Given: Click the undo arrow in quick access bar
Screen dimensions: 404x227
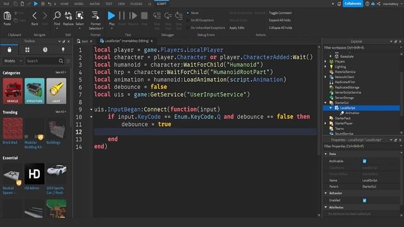Looking at the screenshot, I should [x=49, y=4].
